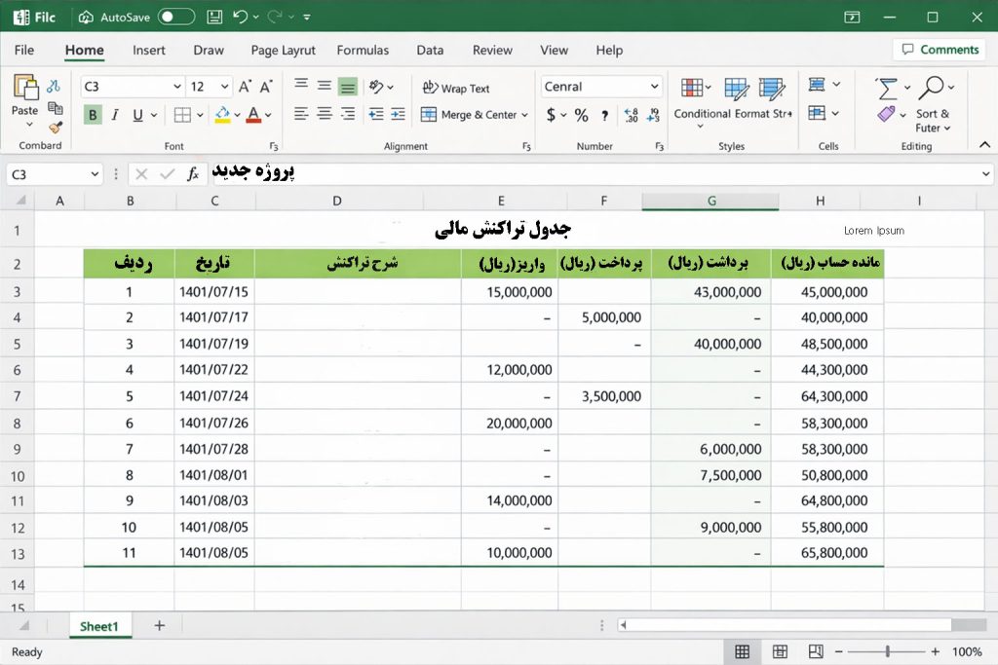Click decrease decimal icon

click(653, 115)
